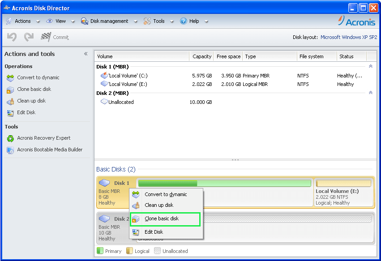Select the 'Local Volume' (C:) row name
The image size is (381, 261).
coord(128,76)
